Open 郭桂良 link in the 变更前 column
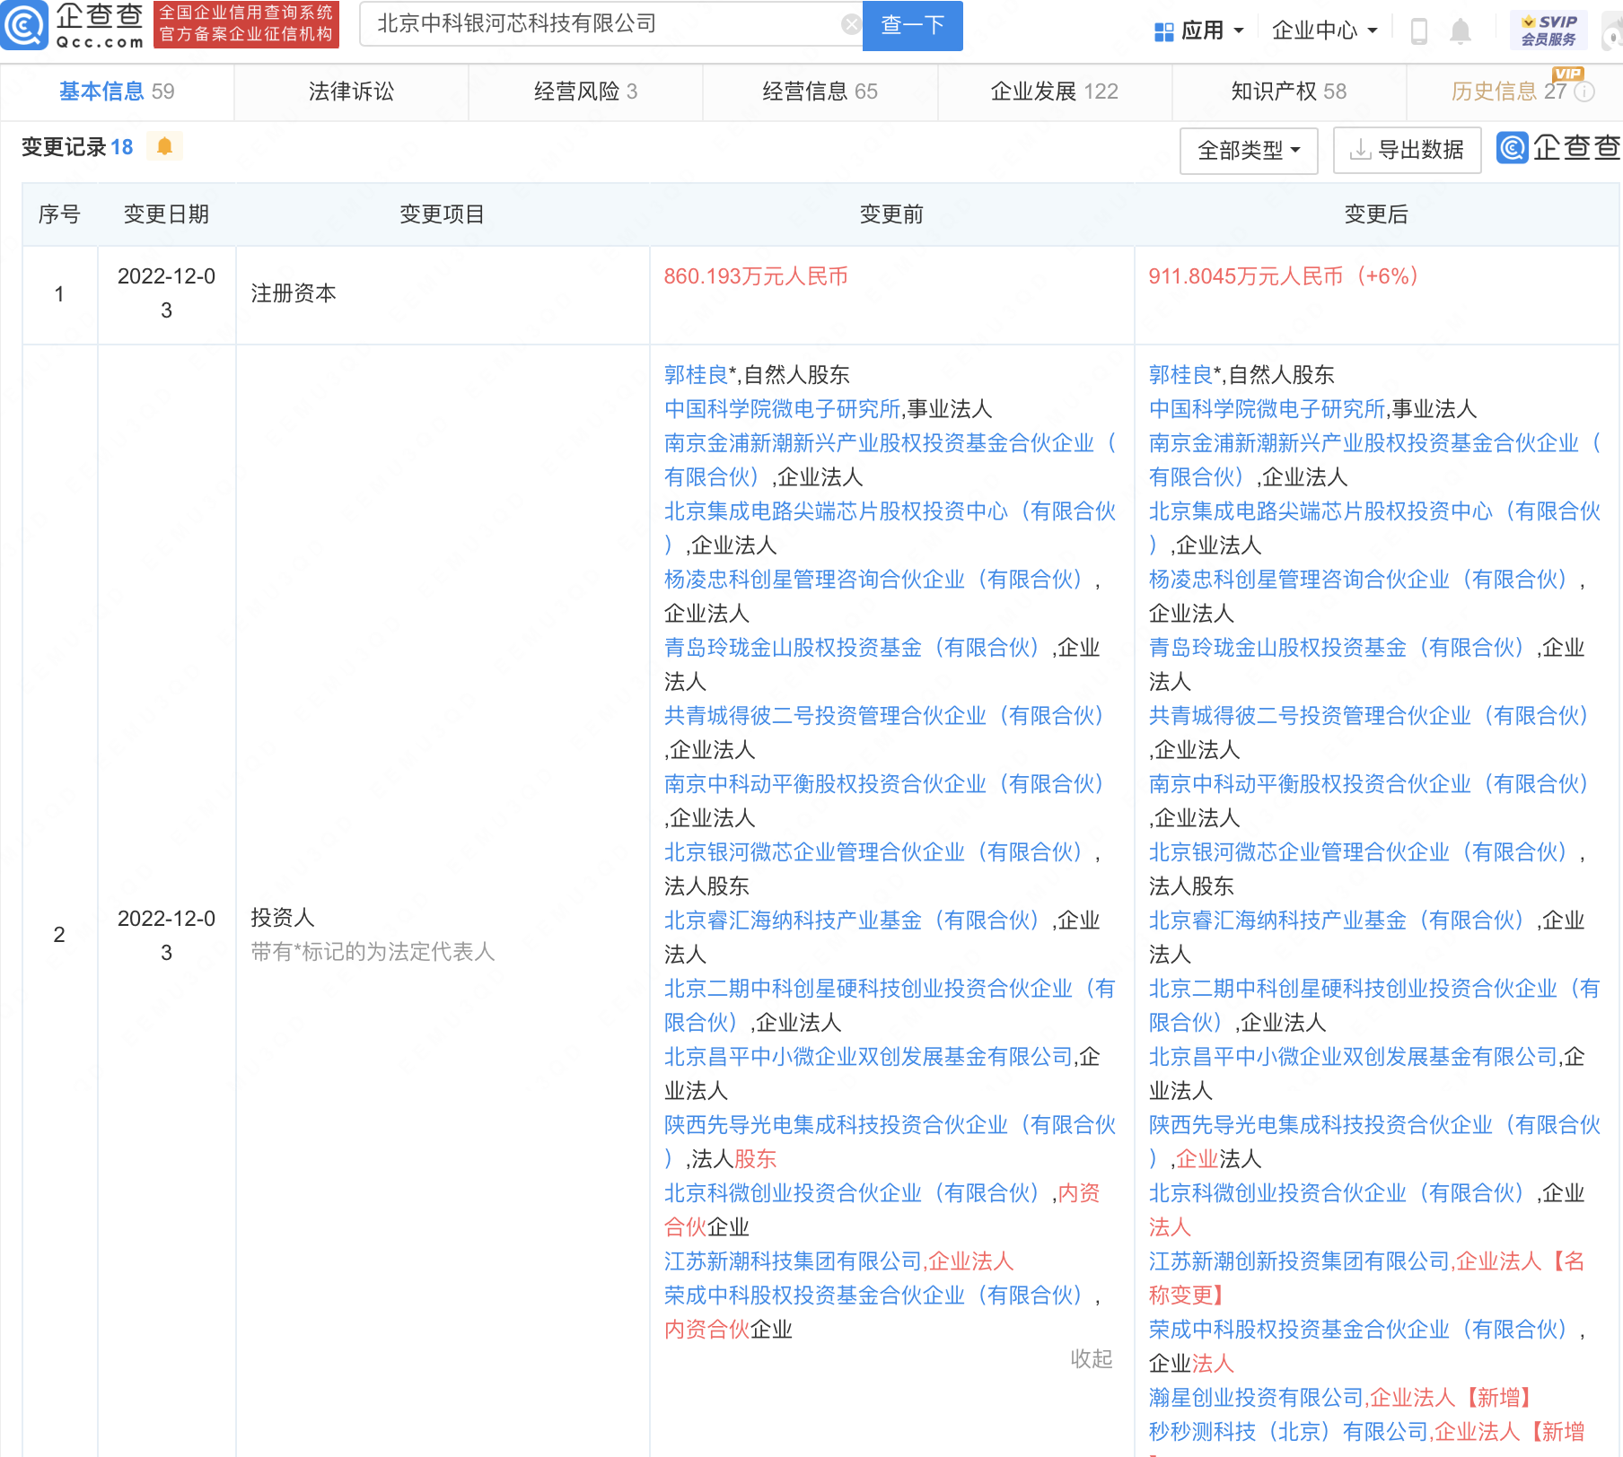This screenshot has height=1457, width=1623. 696,375
